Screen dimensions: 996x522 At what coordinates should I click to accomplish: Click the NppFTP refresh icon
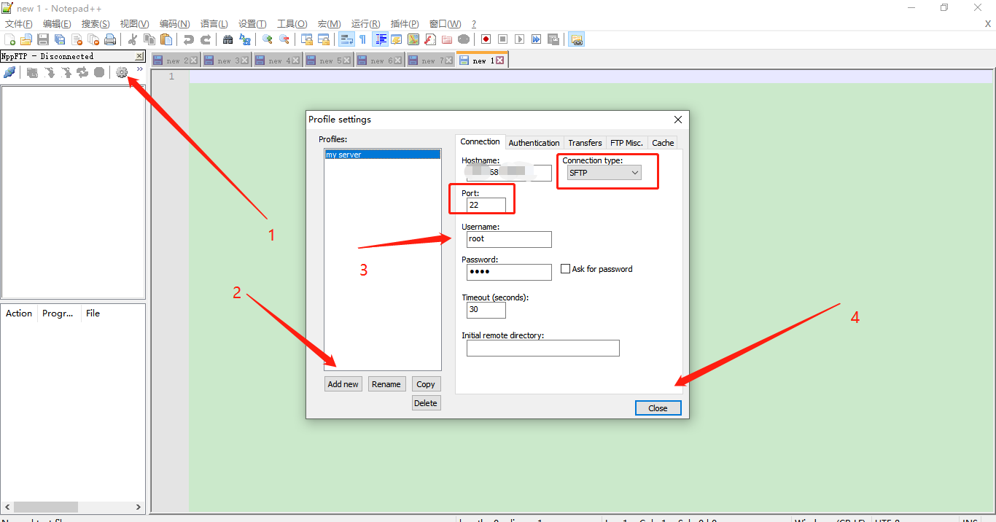pos(82,72)
